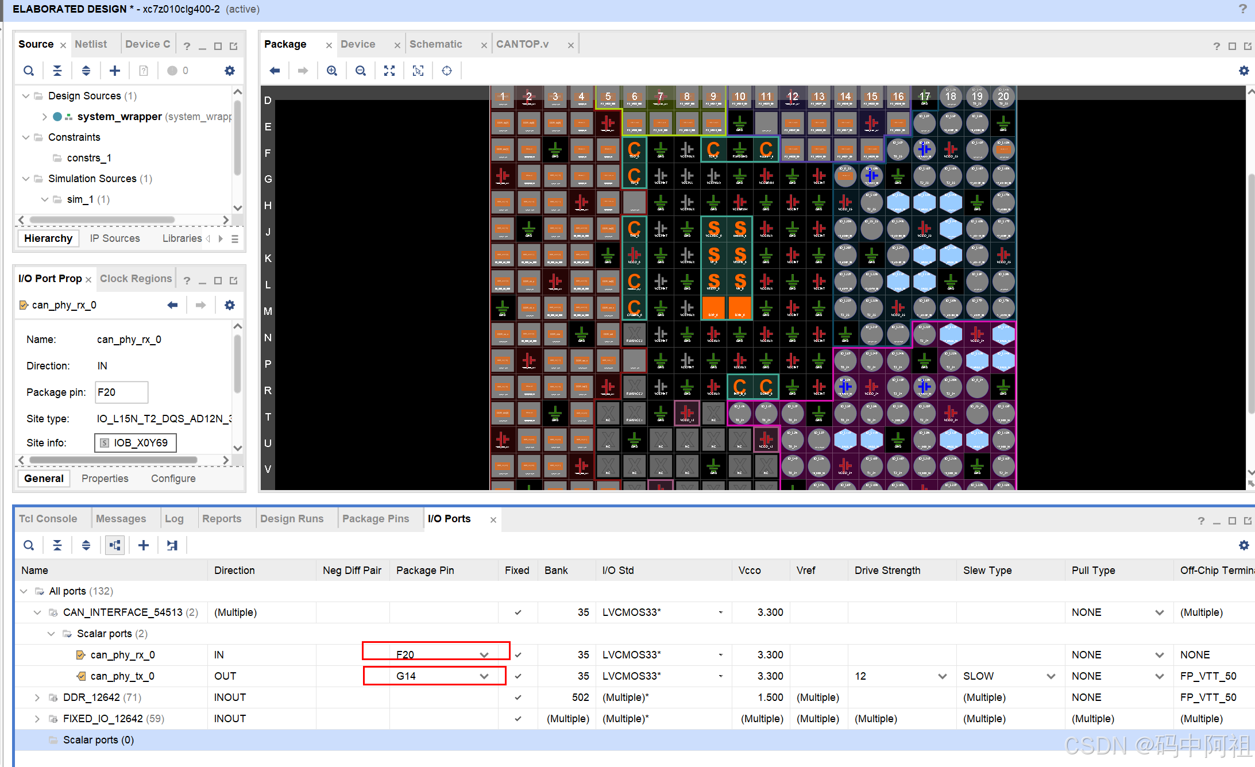Screen dimensions: 1255x767
Task: Click the IP Sources view button
Action: 115,238
